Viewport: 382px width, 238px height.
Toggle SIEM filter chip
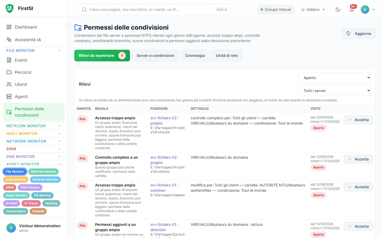coord(10,187)
